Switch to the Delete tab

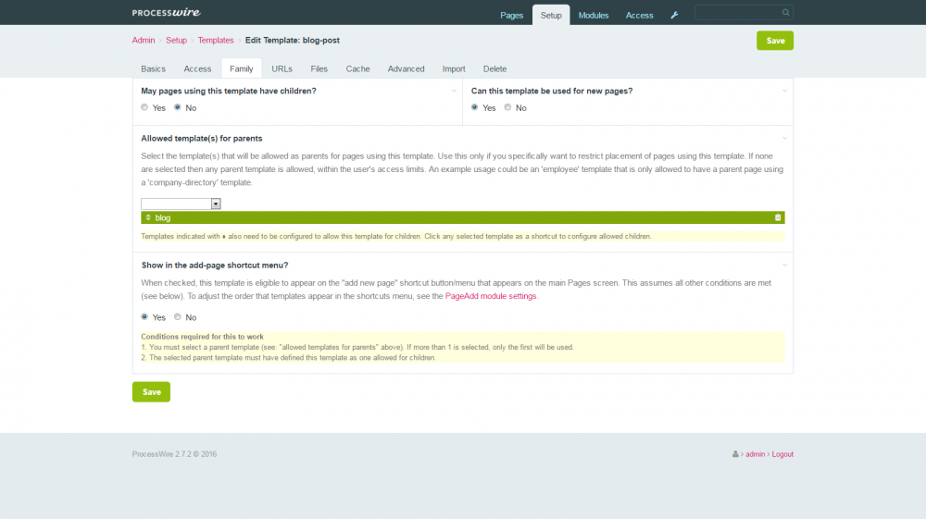click(x=494, y=69)
